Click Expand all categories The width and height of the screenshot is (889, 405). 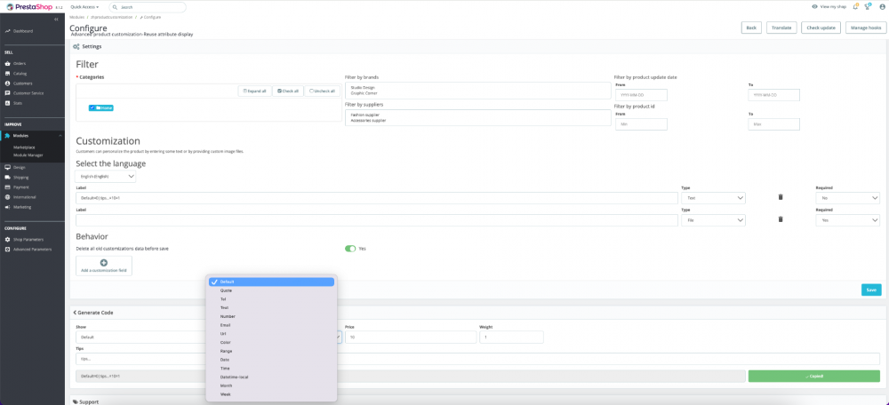tap(254, 91)
